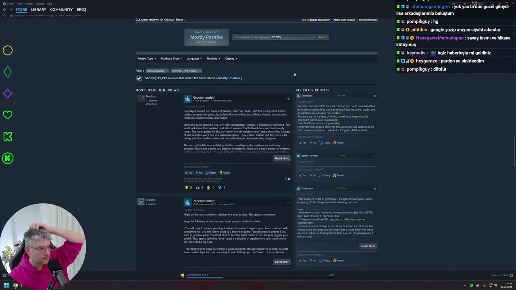Click Dragonigal reviewer name
Image resolution: width=516 pixels, height=290 pixels.
pyautogui.click(x=307, y=188)
